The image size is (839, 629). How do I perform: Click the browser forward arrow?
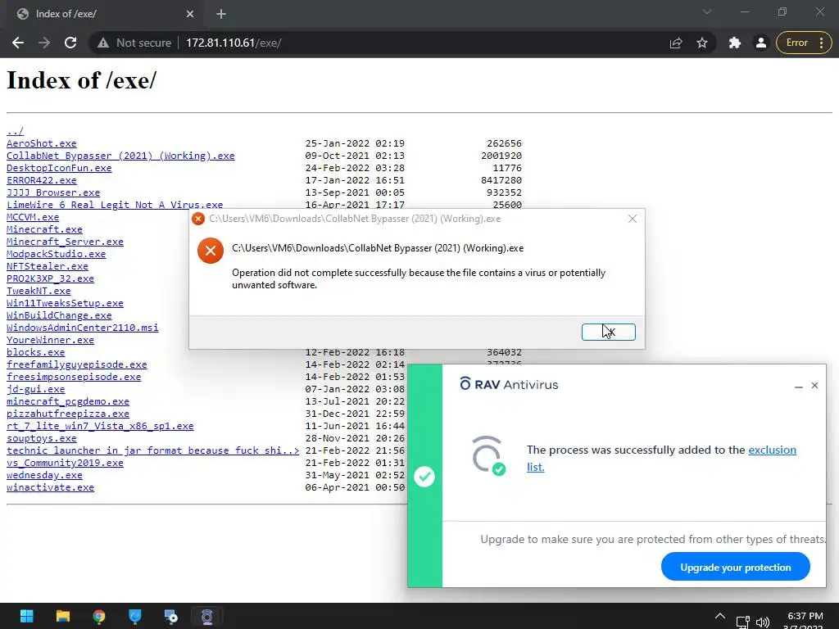pyautogui.click(x=44, y=43)
